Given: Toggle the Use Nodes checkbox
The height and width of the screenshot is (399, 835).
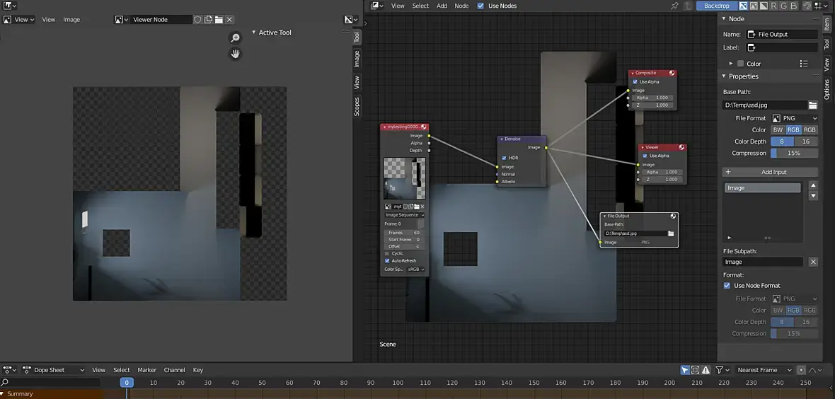Looking at the screenshot, I should 481,6.
